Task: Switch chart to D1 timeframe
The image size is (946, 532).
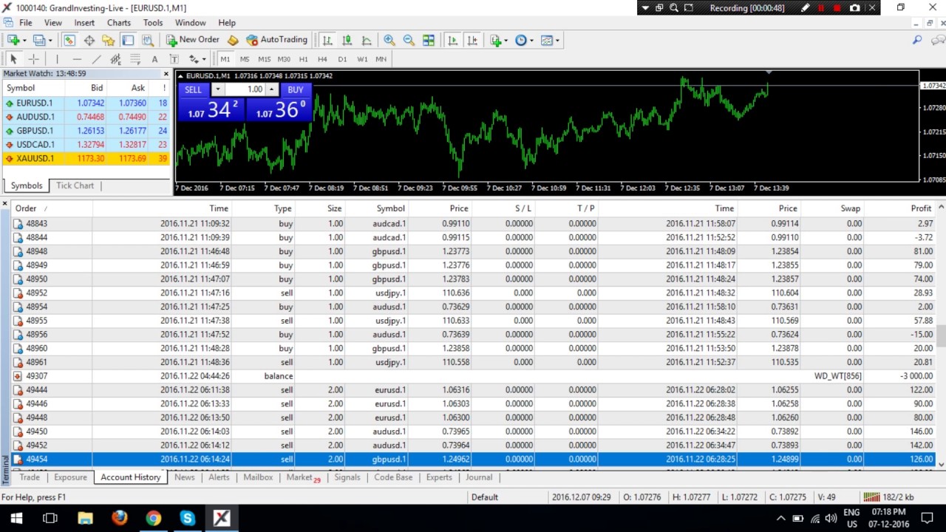Action: click(342, 59)
